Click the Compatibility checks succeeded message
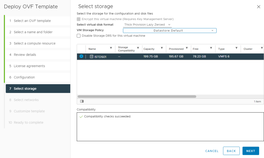264x158 pixels. pos(108,117)
